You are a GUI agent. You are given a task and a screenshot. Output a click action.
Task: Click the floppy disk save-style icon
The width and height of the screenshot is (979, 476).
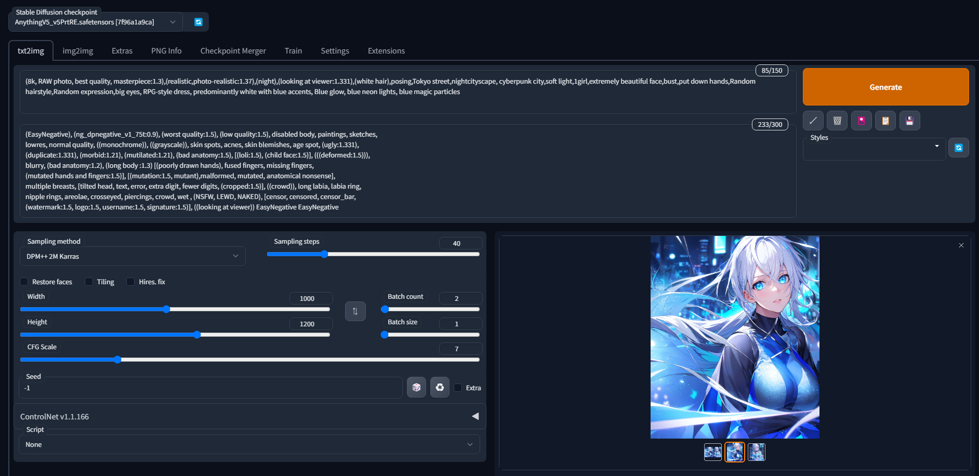(909, 121)
